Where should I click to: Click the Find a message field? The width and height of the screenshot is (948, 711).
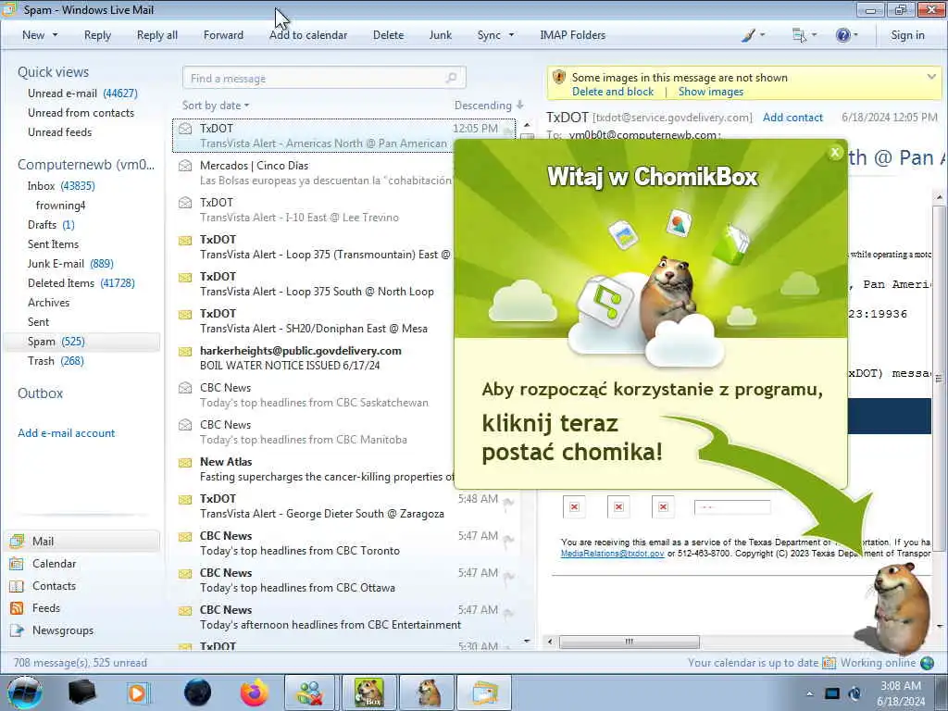[x=324, y=78]
